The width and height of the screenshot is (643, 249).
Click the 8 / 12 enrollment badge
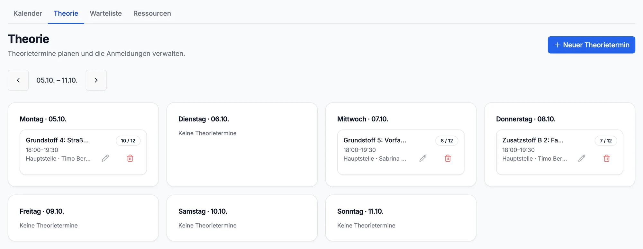tap(447, 141)
